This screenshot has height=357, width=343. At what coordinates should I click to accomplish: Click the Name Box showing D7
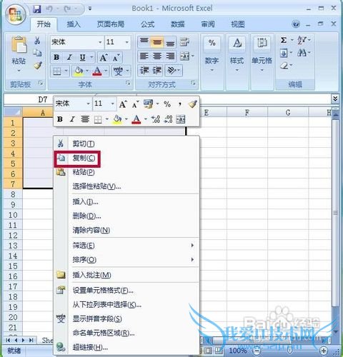click(x=29, y=99)
